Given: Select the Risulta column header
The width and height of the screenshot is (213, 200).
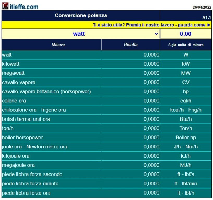Looking at the screenshot, I should click(x=131, y=45).
